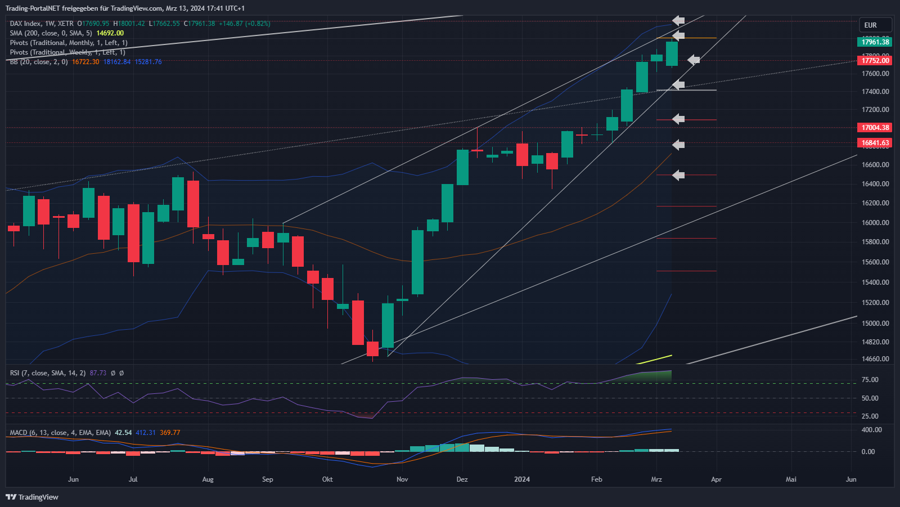Select the arrow at the 16841 dotted level

678,145
